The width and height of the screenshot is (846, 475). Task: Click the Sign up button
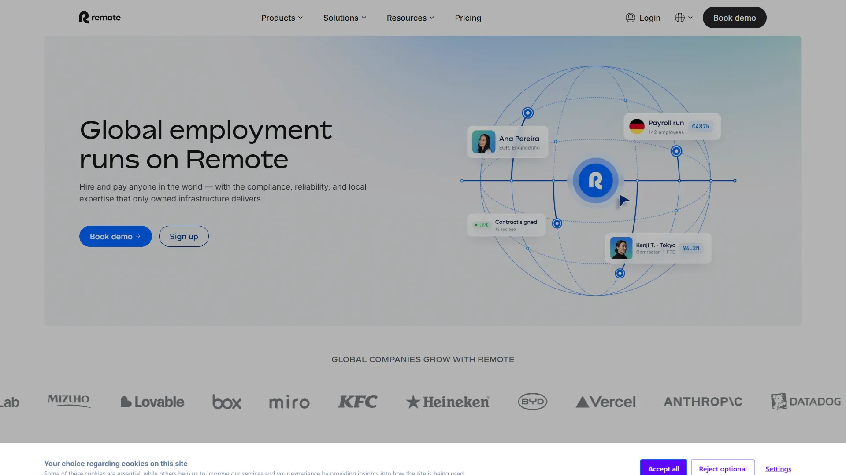[x=184, y=236]
